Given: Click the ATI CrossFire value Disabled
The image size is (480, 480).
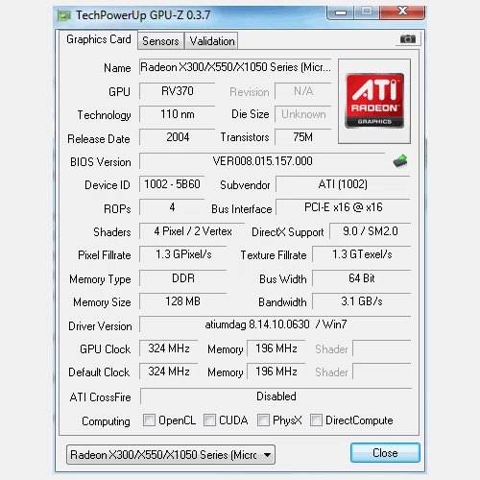Looking at the screenshot, I should [x=276, y=396].
